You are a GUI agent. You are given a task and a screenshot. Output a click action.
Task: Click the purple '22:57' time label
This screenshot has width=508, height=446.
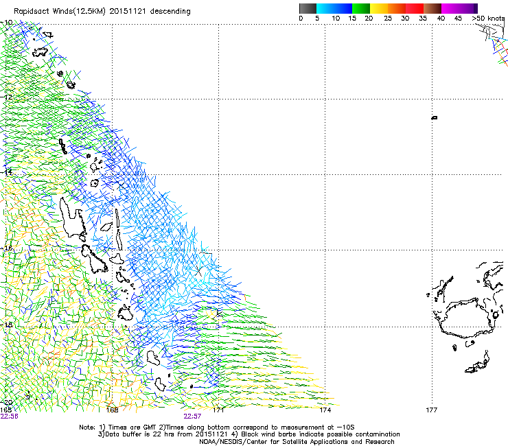tap(192, 416)
